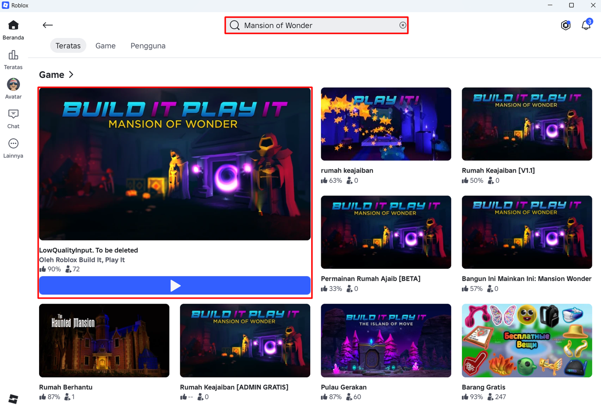This screenshot has width=601, height=412.
Task: Click the Roblox logo in the sidebar bottom
Action: 13,399
